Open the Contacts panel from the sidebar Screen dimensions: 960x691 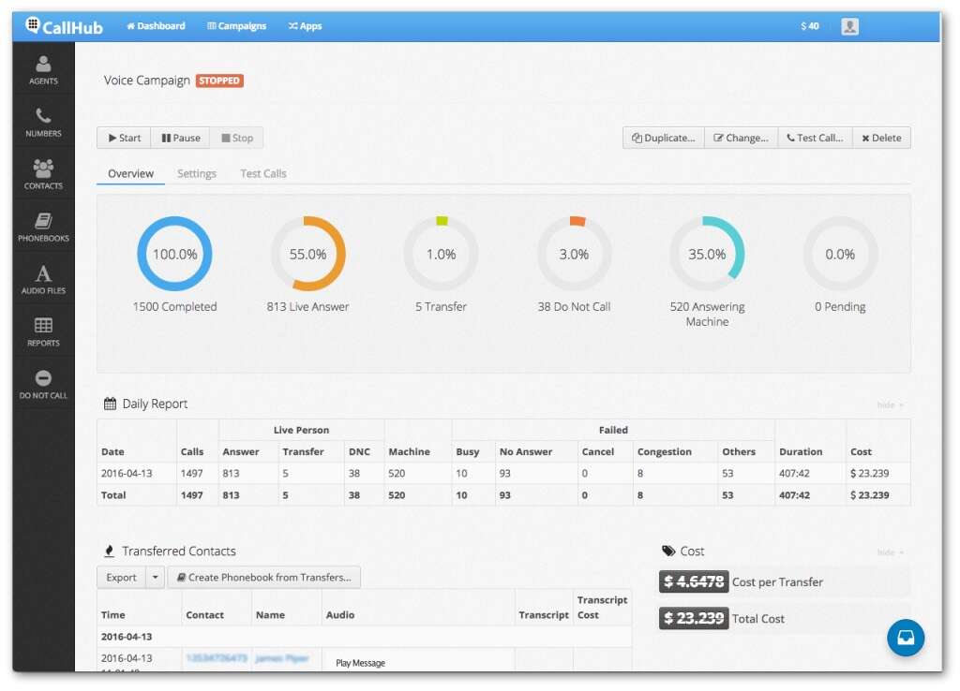click(43, 173)
